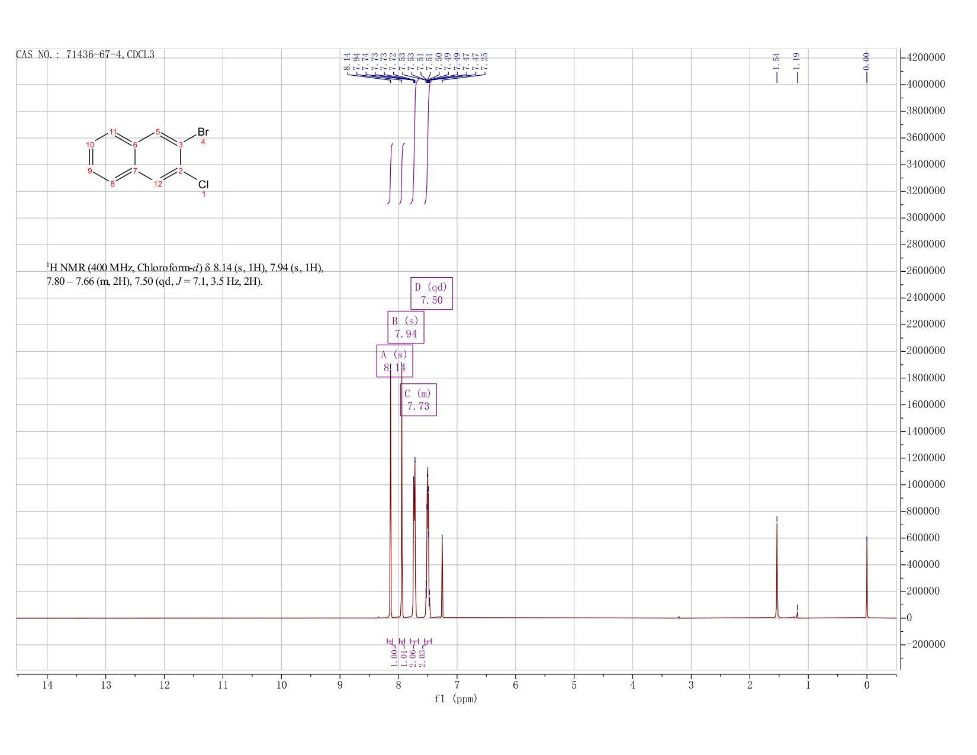Image resolution: width=977 pixels, height=755 pixels.
Task: Select red atom number 8 in structure
Action: [113, 184]
